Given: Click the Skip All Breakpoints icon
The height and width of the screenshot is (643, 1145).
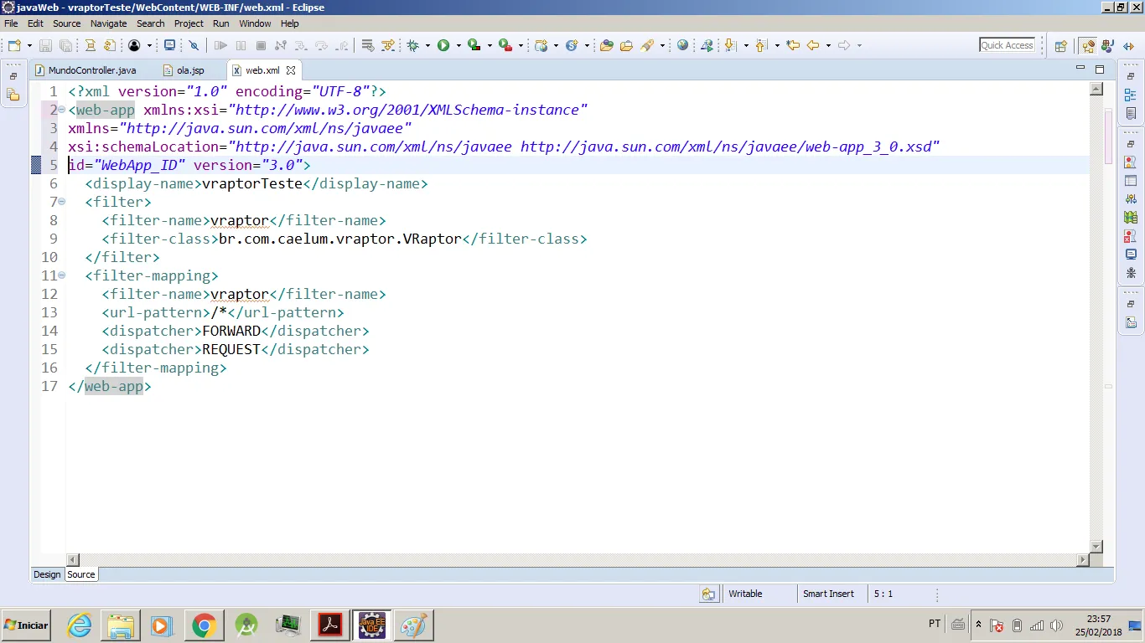Looking at the screenshot, I should coord(194,45).
